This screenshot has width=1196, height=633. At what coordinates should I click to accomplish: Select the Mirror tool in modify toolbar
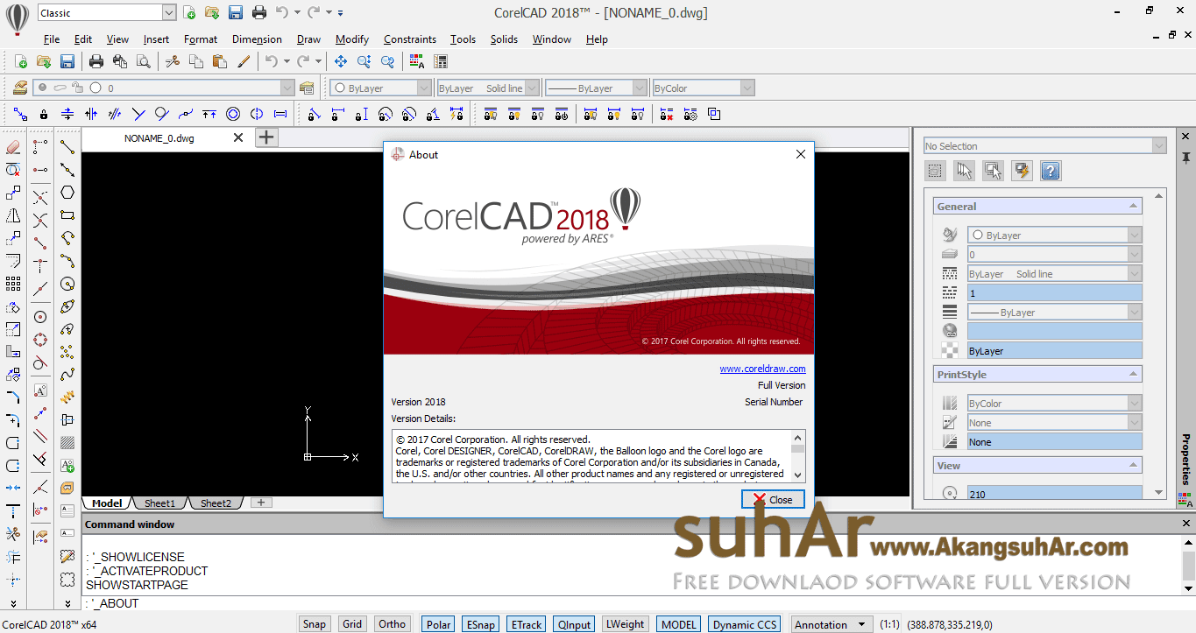(x=13, y=215)
